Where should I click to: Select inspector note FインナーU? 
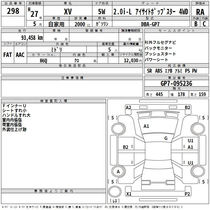point(14,106)
